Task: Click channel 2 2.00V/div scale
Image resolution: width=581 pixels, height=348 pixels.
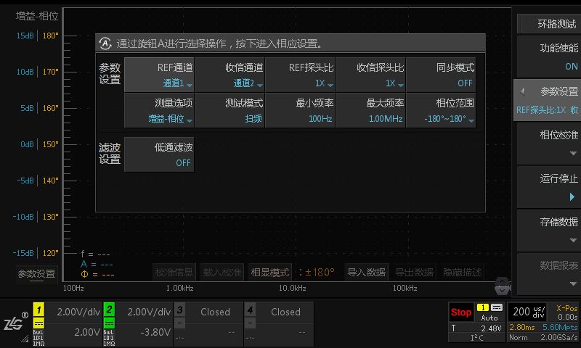Action: pyautogui.click(x=149, y=312)
